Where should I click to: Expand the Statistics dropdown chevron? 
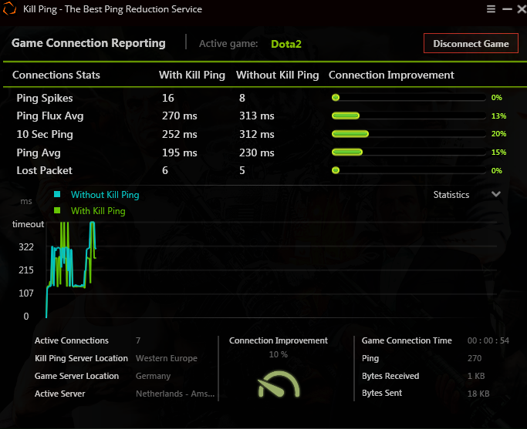point(496,194)
